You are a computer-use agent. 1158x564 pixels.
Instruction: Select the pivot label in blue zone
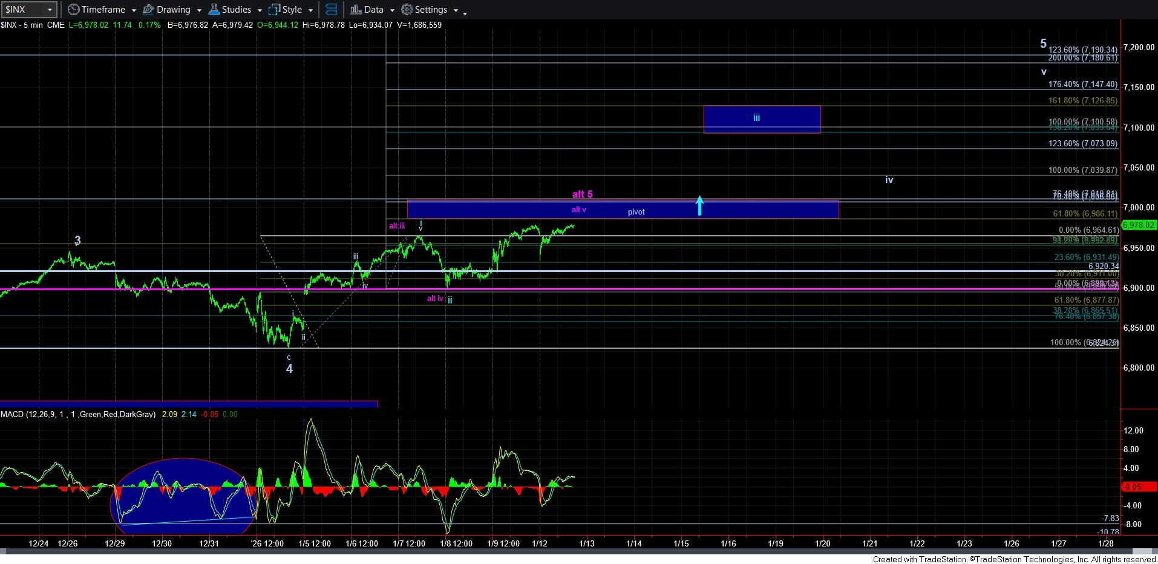[636, 212]
